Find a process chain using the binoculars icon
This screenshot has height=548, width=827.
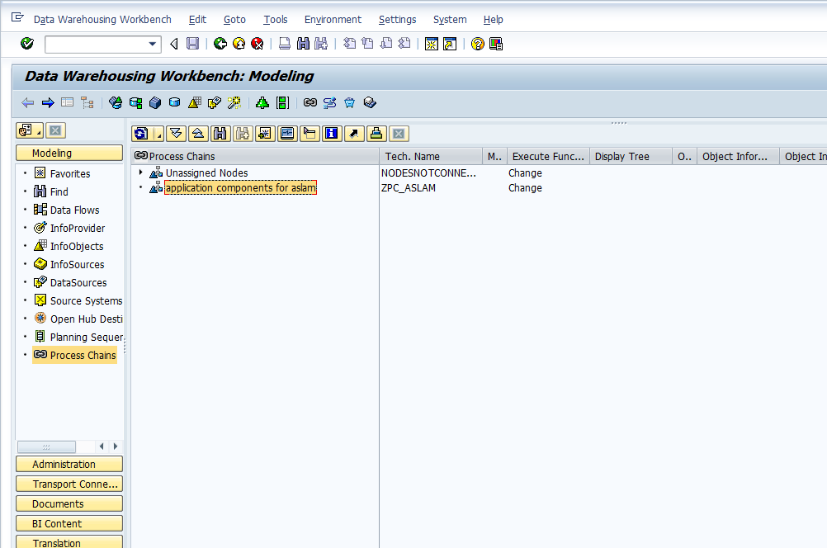coord(220,133)
